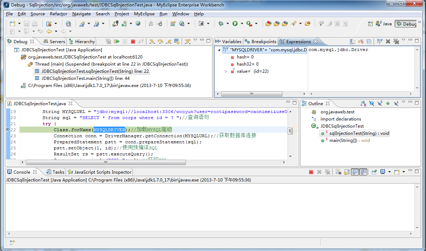Open Expressions view menu triangle
426x251 pixels.
[x=404, y=40]
